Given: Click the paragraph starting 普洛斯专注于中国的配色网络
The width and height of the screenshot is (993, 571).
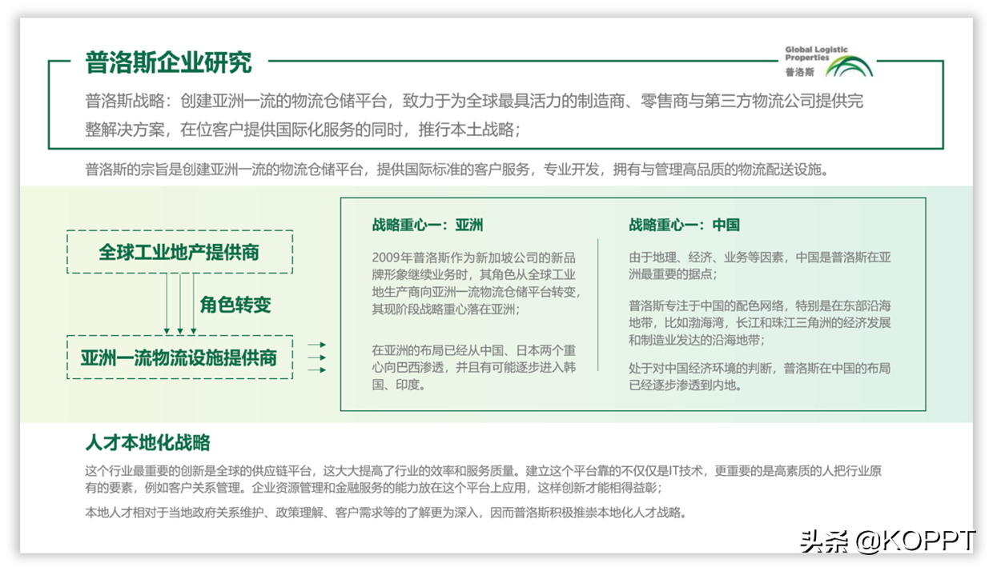Looking at the screenshot, I should 760,322.
